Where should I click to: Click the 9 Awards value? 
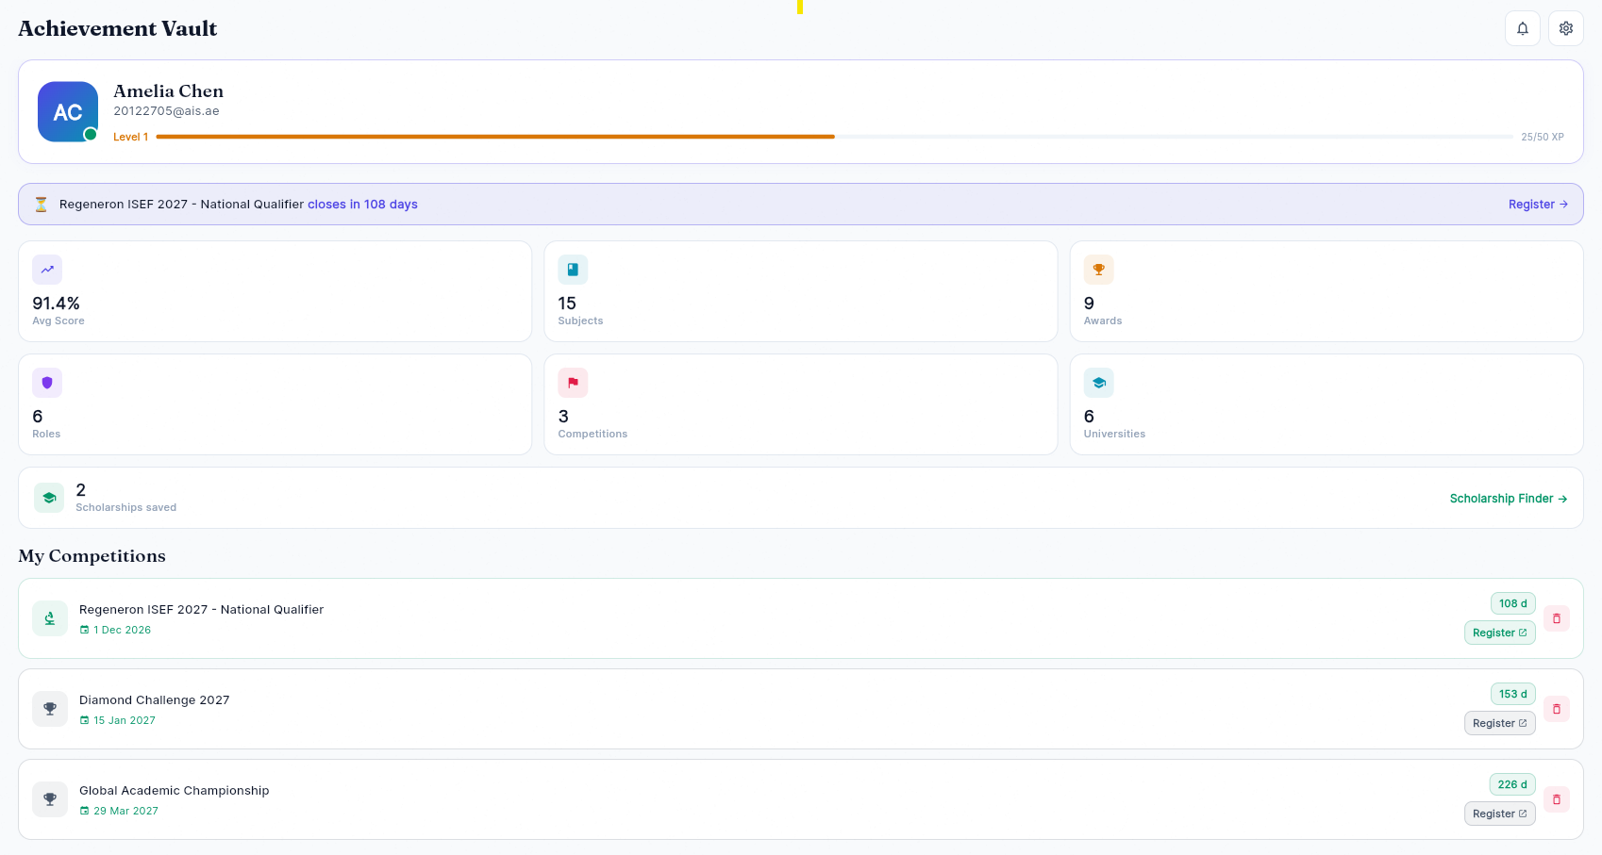[1089, 304]
